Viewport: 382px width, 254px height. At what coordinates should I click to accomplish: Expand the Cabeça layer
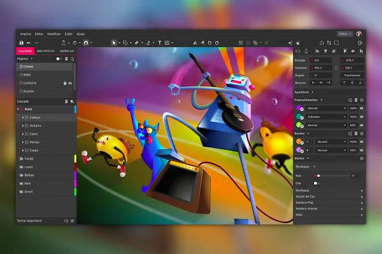point(23,117)
